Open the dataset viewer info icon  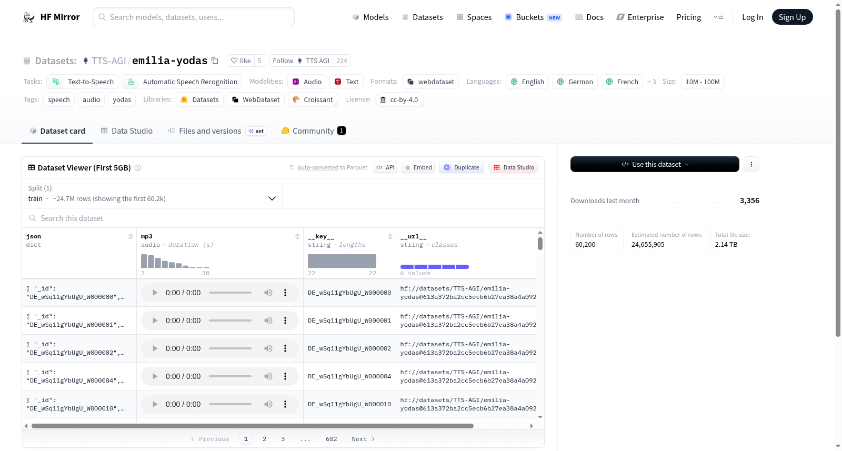(138, 168)
